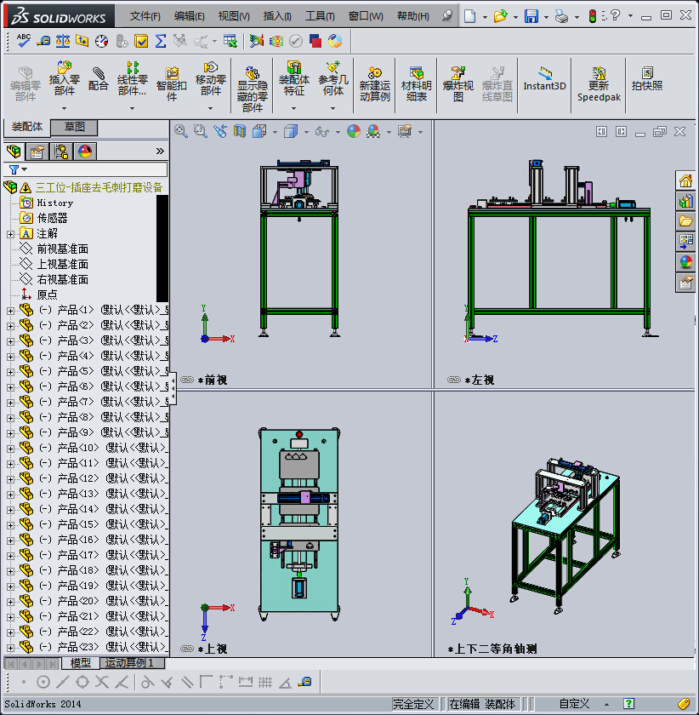The height and width of the screenshot is (715, 699).
Task: Open the Mass Properties scales icon
Action: tap(62, 41)
